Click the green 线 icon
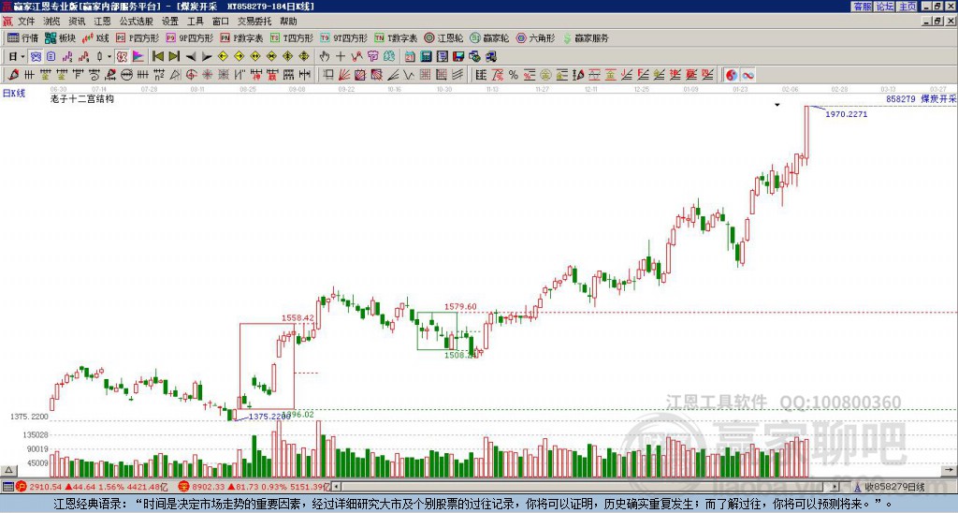This screenshot has width=958, height=513. [x=389, y=56]
